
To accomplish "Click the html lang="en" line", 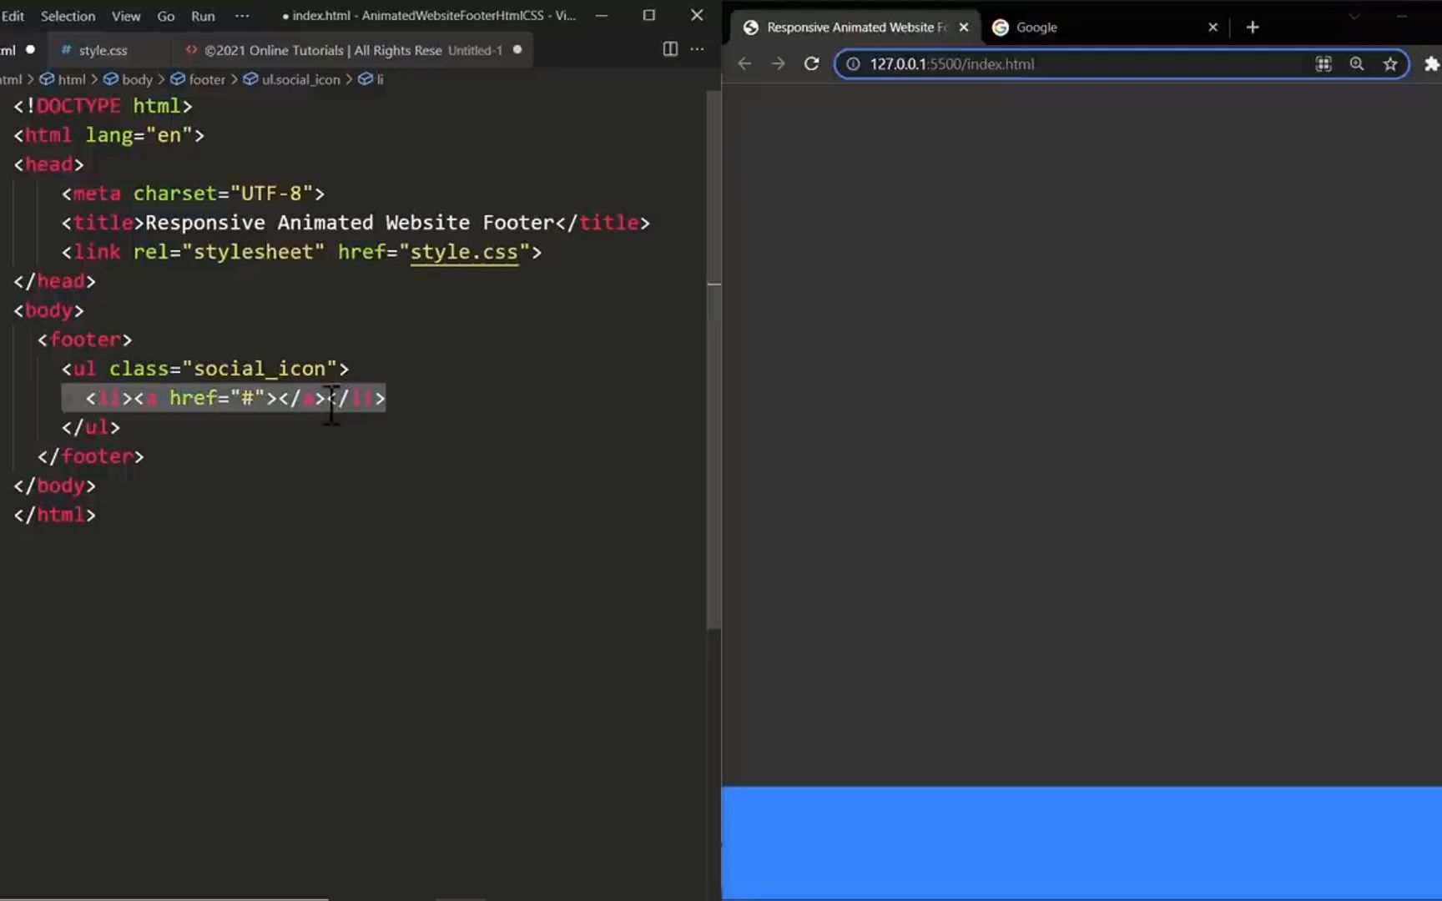I will click(109, 135).
